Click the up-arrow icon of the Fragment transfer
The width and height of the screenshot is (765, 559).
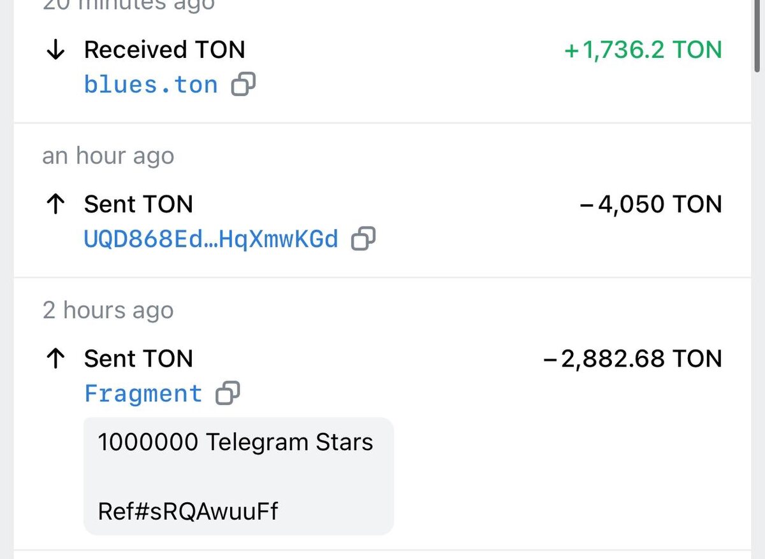(56, 359)
